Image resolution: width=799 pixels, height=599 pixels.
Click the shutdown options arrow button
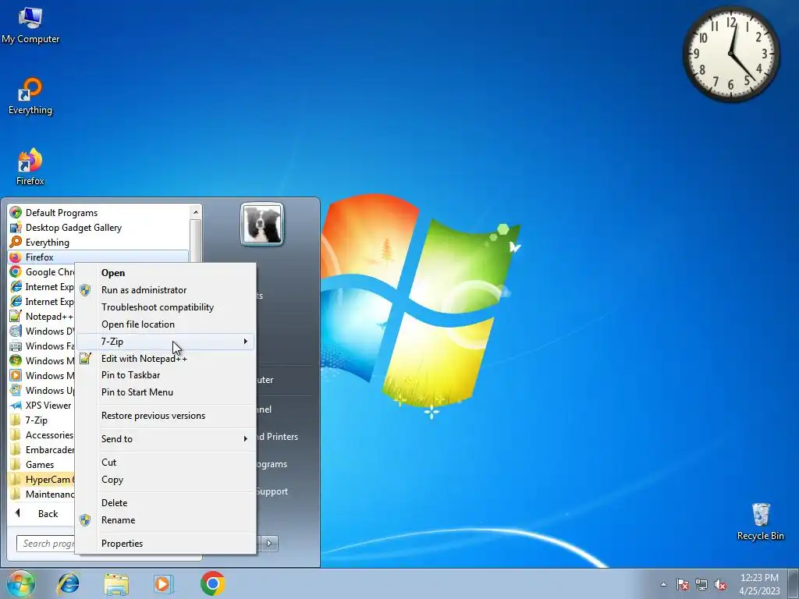pyautogui.click(x=269, y=544)
